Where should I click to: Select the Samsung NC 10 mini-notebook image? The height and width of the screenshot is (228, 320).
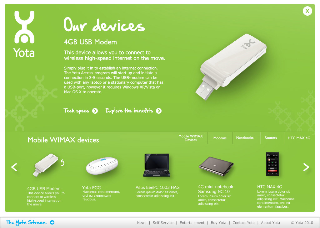coord(216,166)
